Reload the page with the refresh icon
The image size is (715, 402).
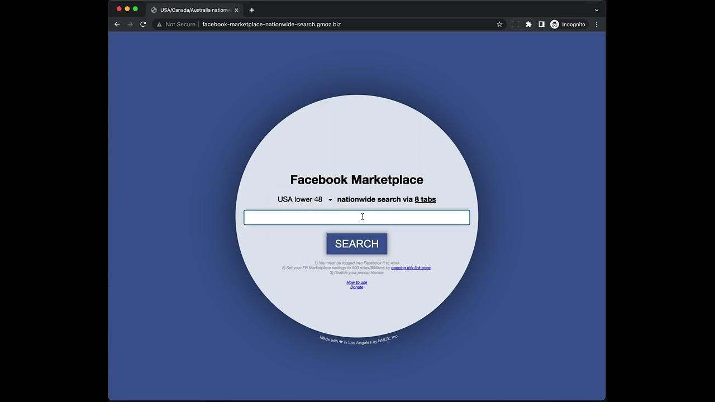(143, 25)
